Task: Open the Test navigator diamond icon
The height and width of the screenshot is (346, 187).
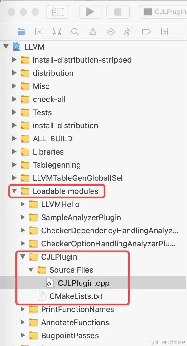Action: (x=110, y=32)
